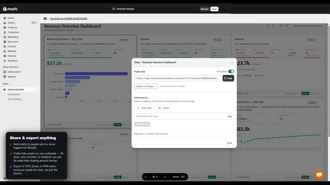Click Done in the Share dialog
Viewport: 330px width, 185px height.
point(229,143)
